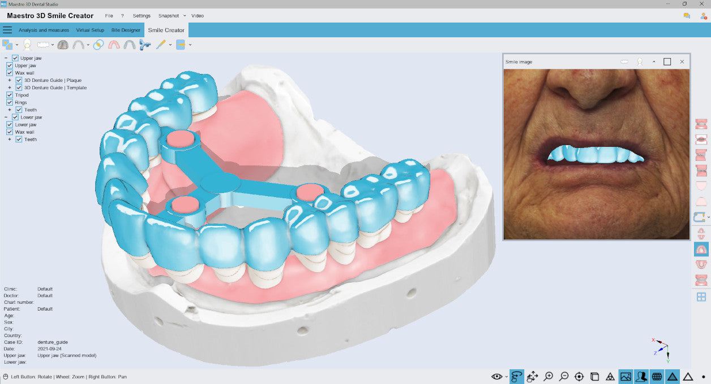This screenshot has height=384, width=711.
Task: Uncheck the top-level Upper jaw checkbox
Action: [15, 58]
